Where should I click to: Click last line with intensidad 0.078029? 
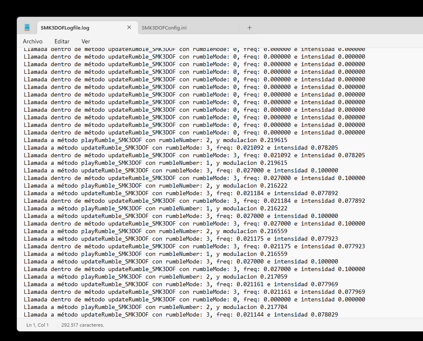tap(181, 314)
